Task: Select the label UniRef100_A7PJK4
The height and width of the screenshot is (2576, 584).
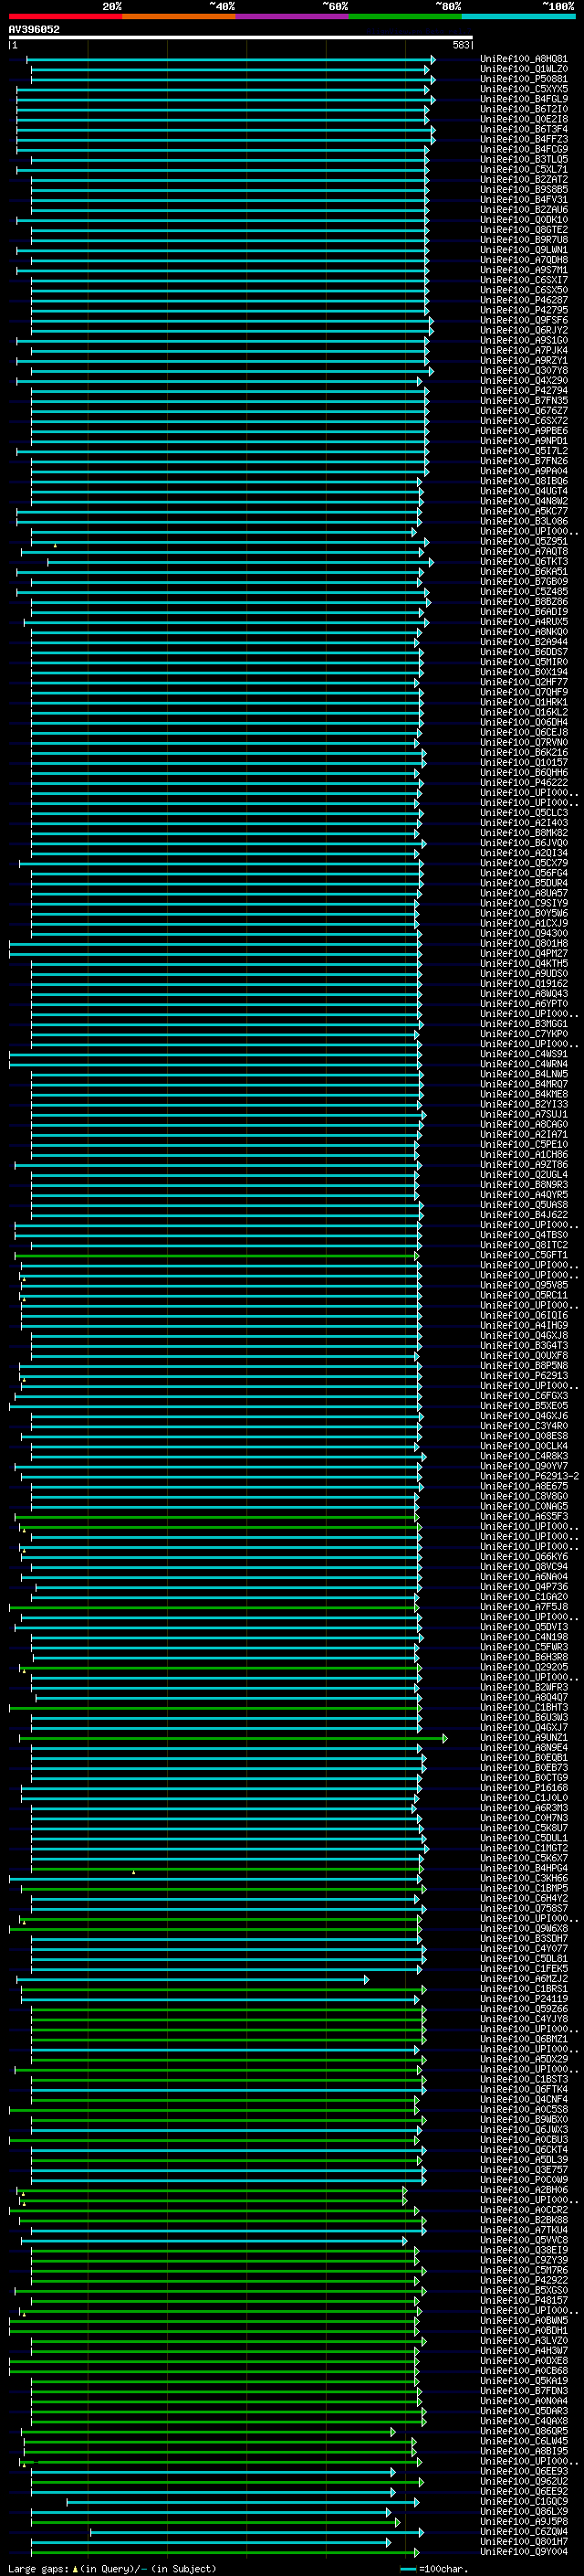Action: pos(524,351)
